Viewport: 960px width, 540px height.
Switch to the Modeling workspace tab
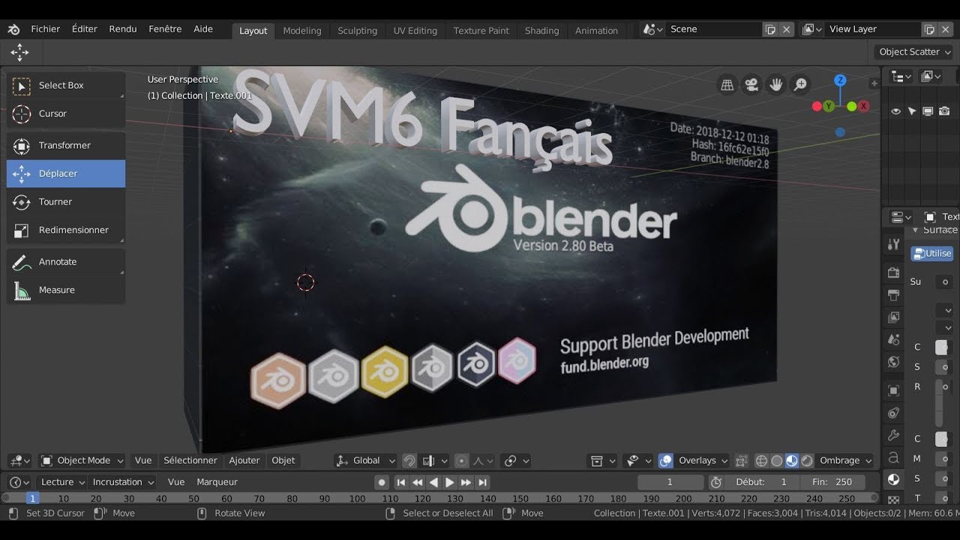tap(302, 31)
